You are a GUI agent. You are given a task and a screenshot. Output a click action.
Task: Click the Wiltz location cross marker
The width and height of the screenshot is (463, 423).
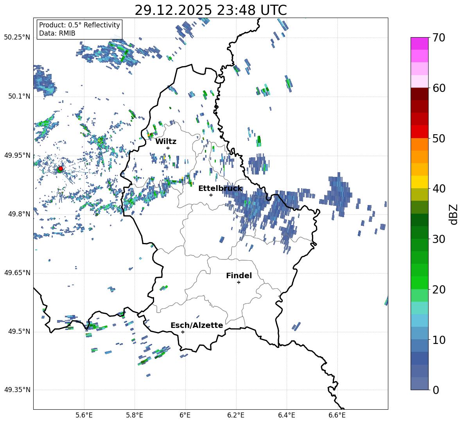click(168, 148)
